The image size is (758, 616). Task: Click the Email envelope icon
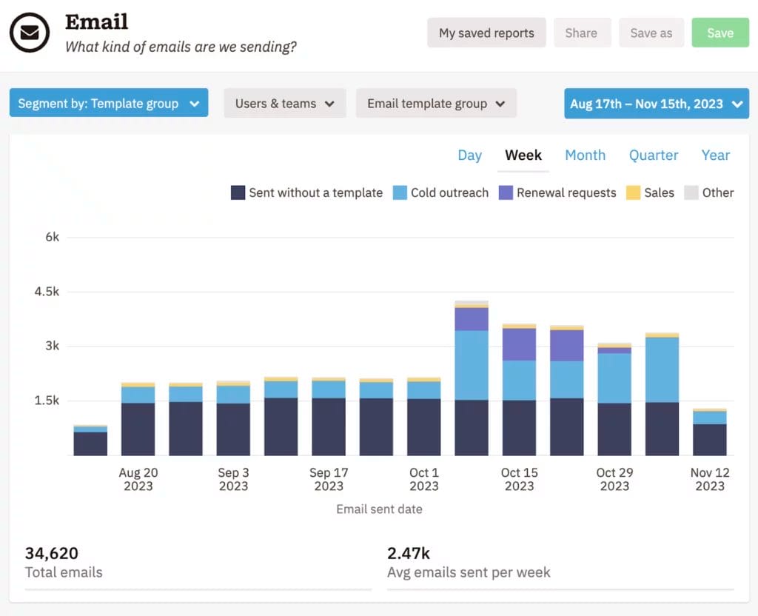coord(30,33)
